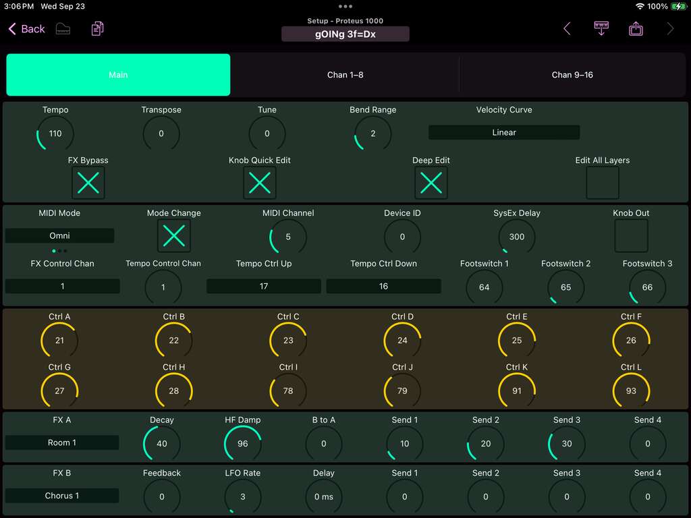This screenshot has width=691, height=518.
Task: Click the Ctrl F knob
Action: [x=631, y=341]
